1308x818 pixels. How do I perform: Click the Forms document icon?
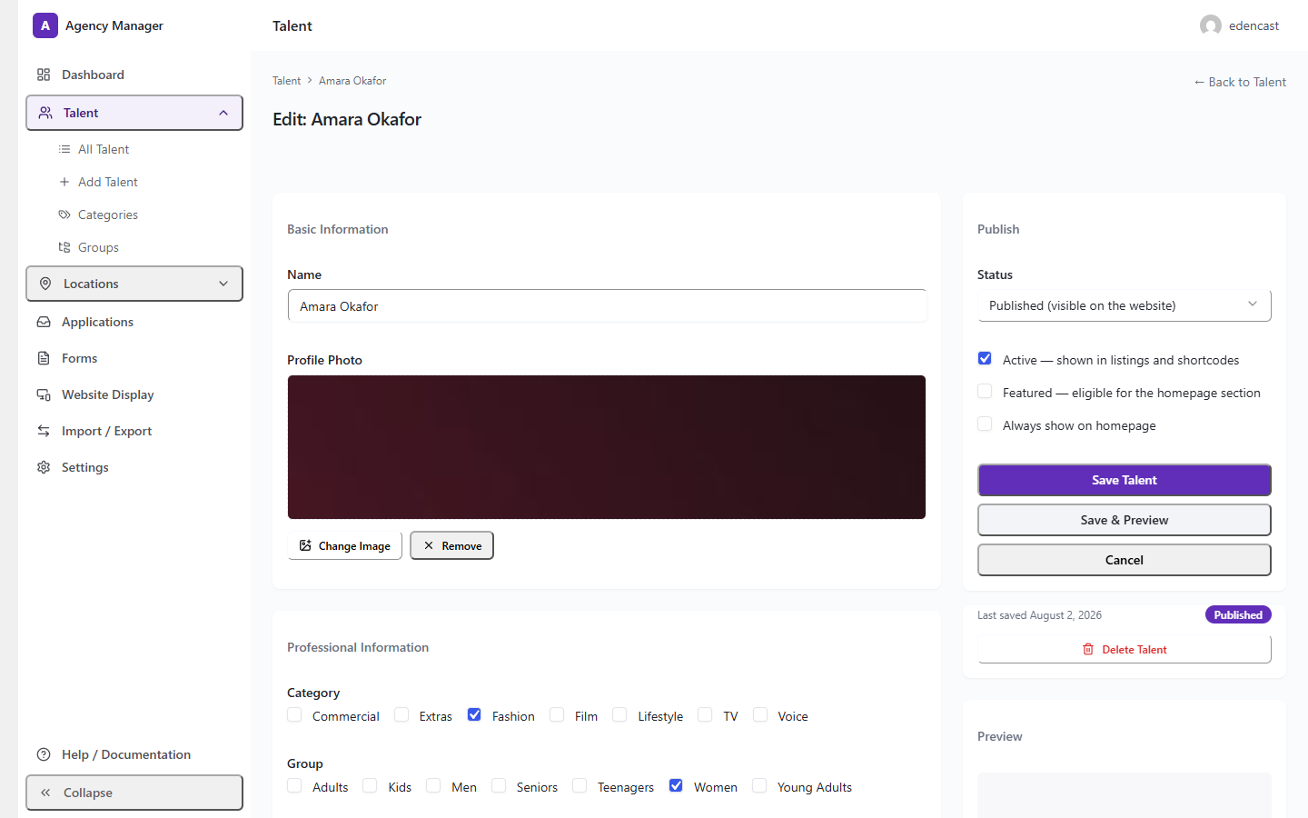pos(44,358)
